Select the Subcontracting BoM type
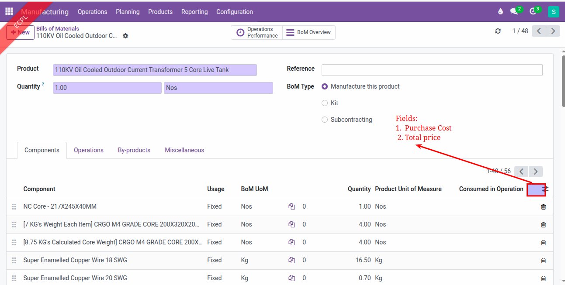The image size is (565, 285). [x=325, y=120]
